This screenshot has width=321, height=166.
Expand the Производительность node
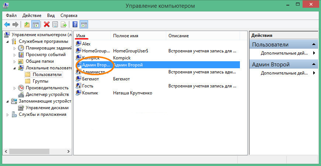pos(14,88)
